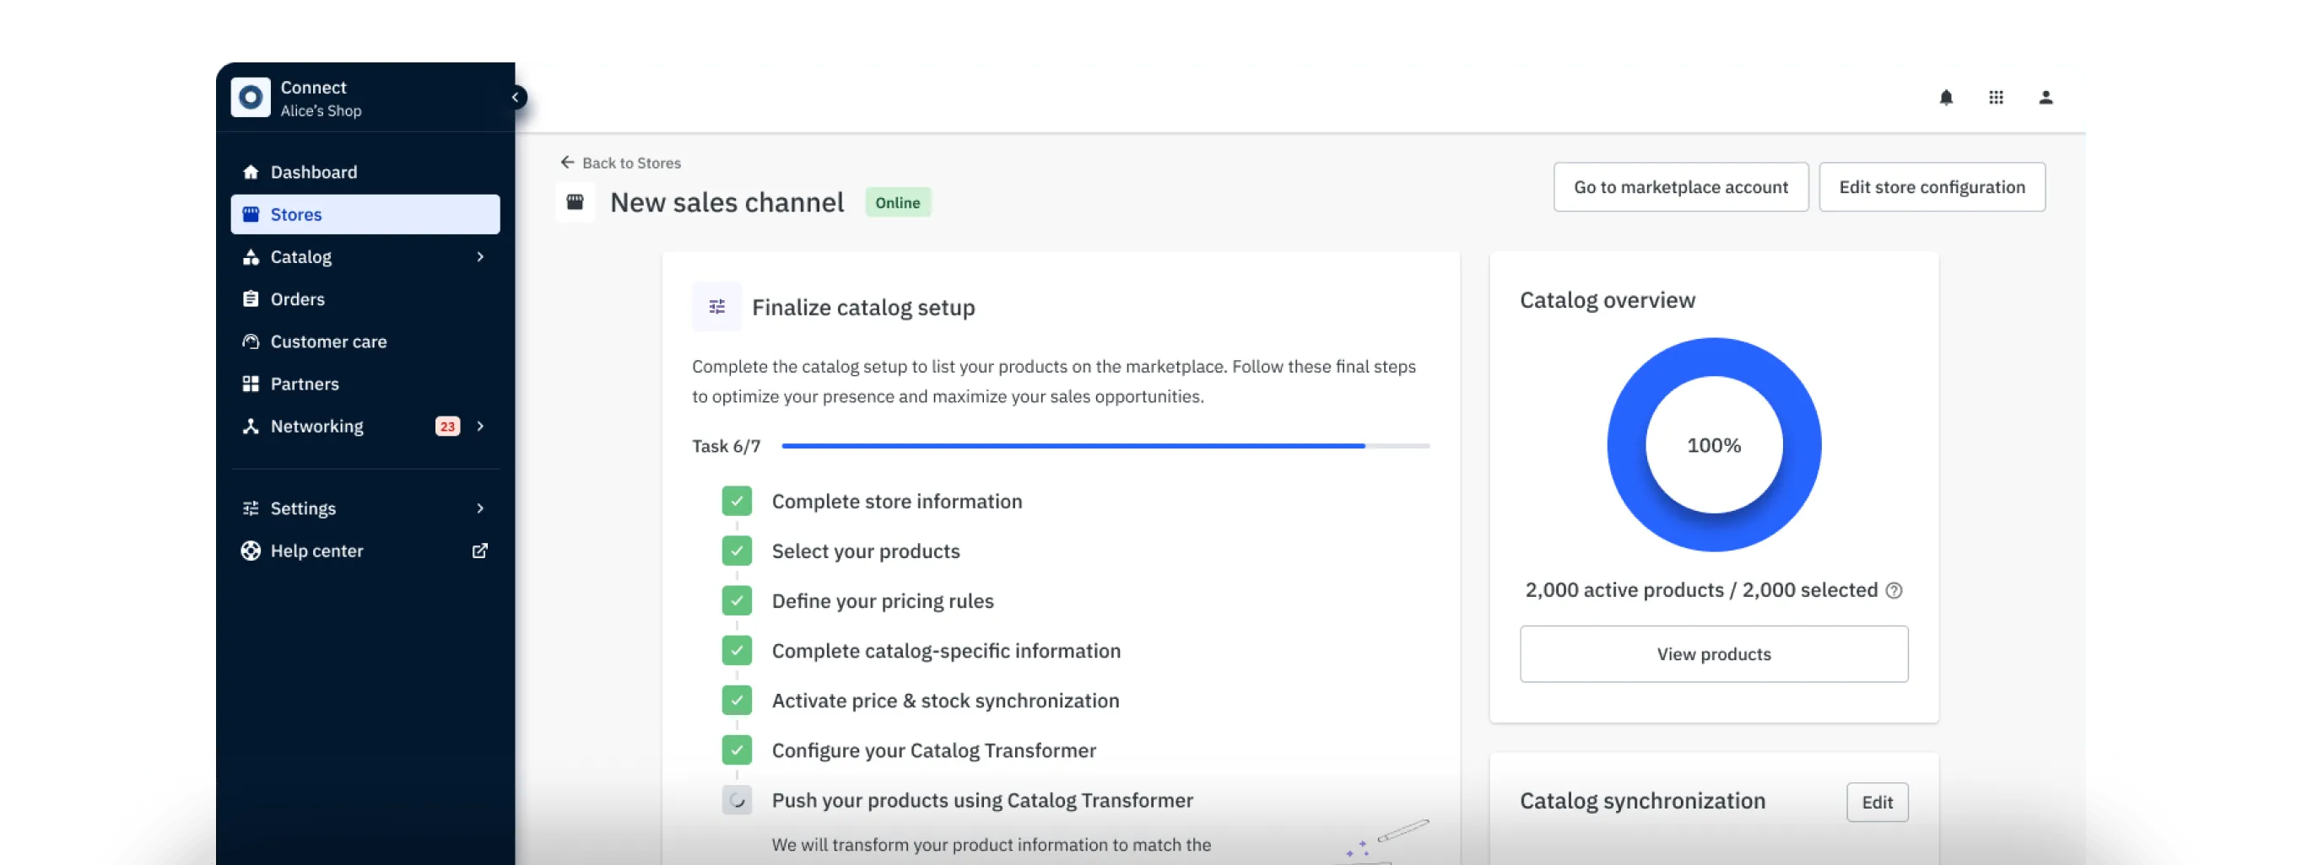This screenshot has width=2297, height=865.
Task: Click the Task 6/7 label
Action: 726,446
